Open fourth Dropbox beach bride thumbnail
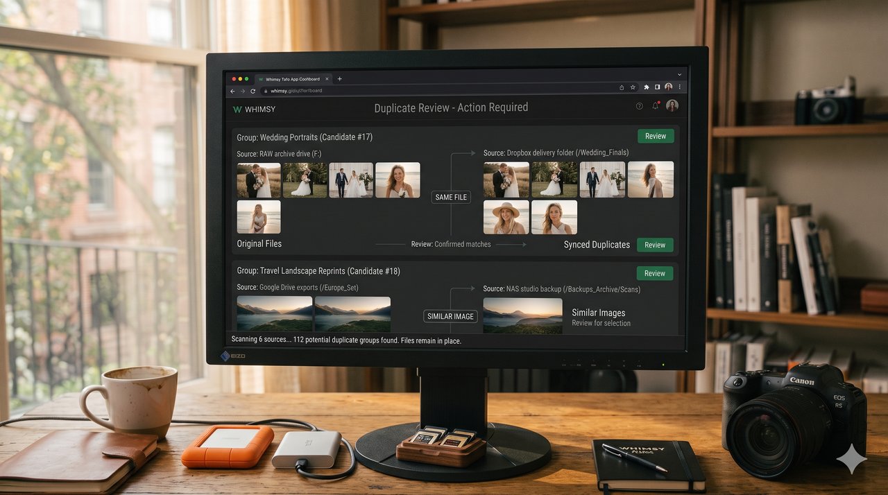This screenshot has height=495, width=888. coord(651,180)
